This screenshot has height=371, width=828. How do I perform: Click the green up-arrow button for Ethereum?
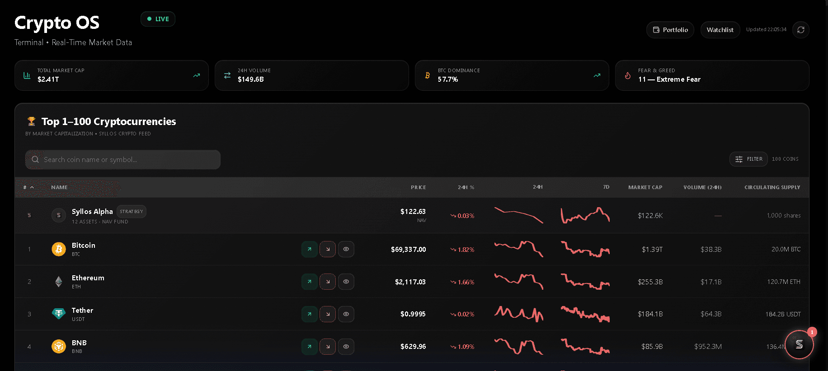point(310,282)
